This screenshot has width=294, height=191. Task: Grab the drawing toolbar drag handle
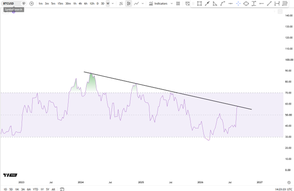click(x=193, y=3)
